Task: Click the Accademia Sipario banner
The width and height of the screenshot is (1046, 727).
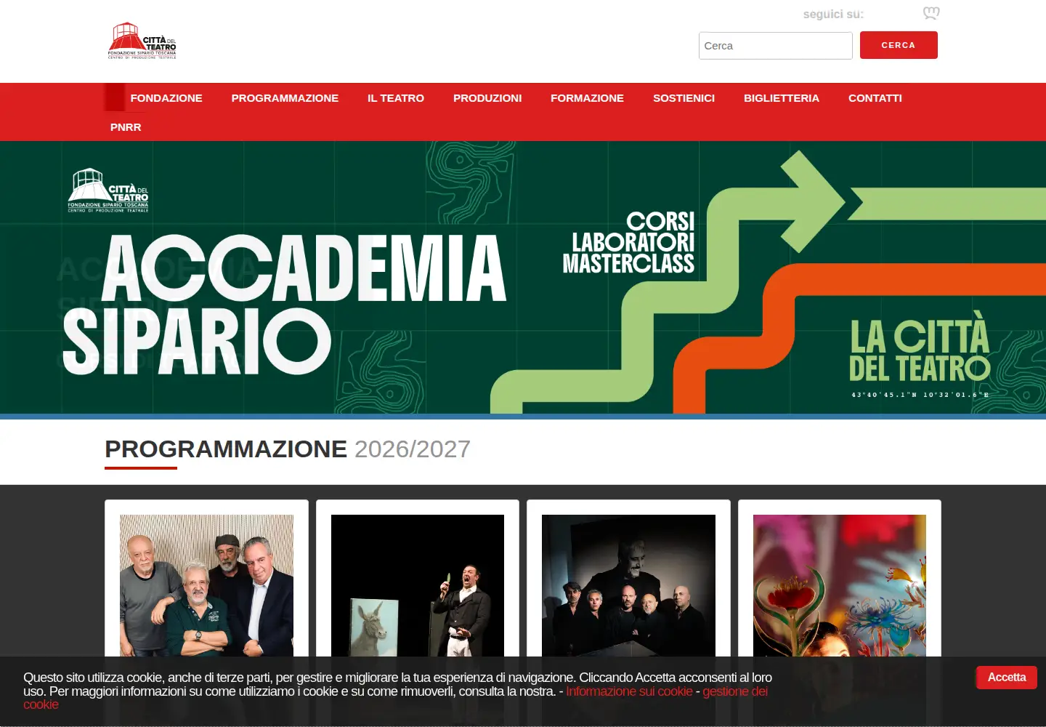Action: click(x=523, y=278)
